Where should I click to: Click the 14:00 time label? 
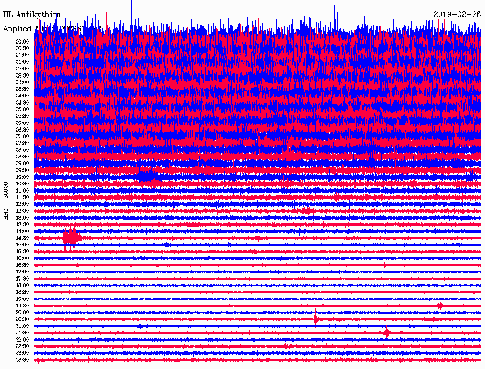22,231
